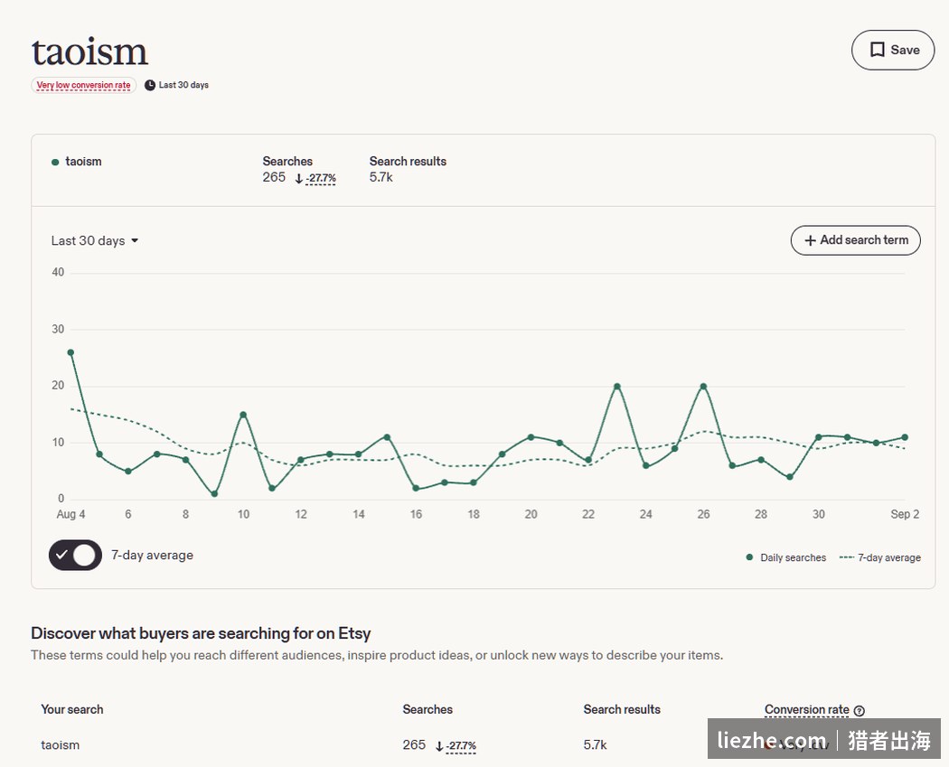This screenshot has width=949, height=767.
Task: Click the -27.7% change in table row
Action: coord(461,746)
